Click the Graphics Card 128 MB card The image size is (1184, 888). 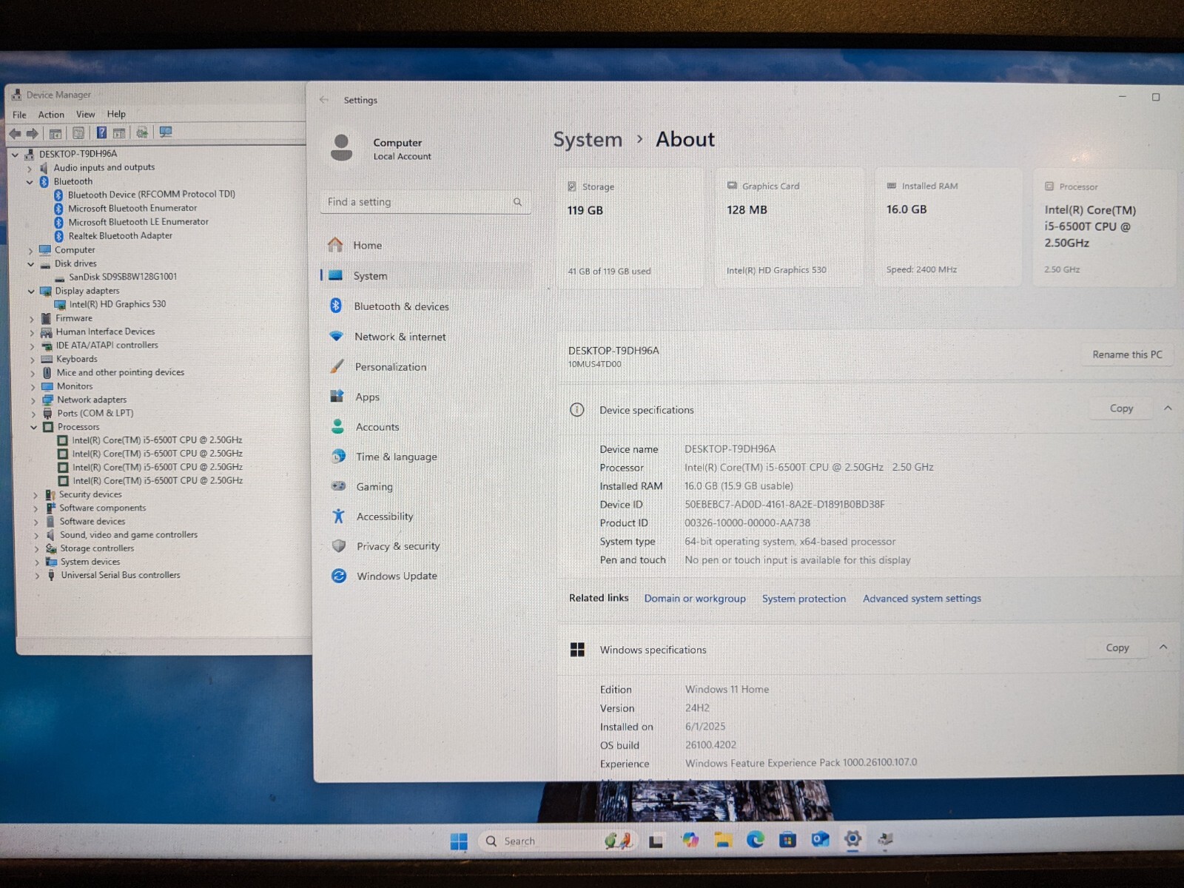tap(790, 228)
